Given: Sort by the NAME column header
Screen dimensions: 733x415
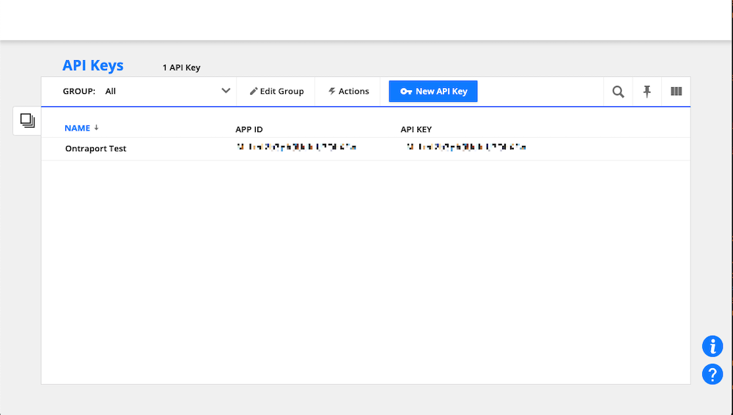Looking at the screenshot, I should pyautogui.click(x=77, y=128).
